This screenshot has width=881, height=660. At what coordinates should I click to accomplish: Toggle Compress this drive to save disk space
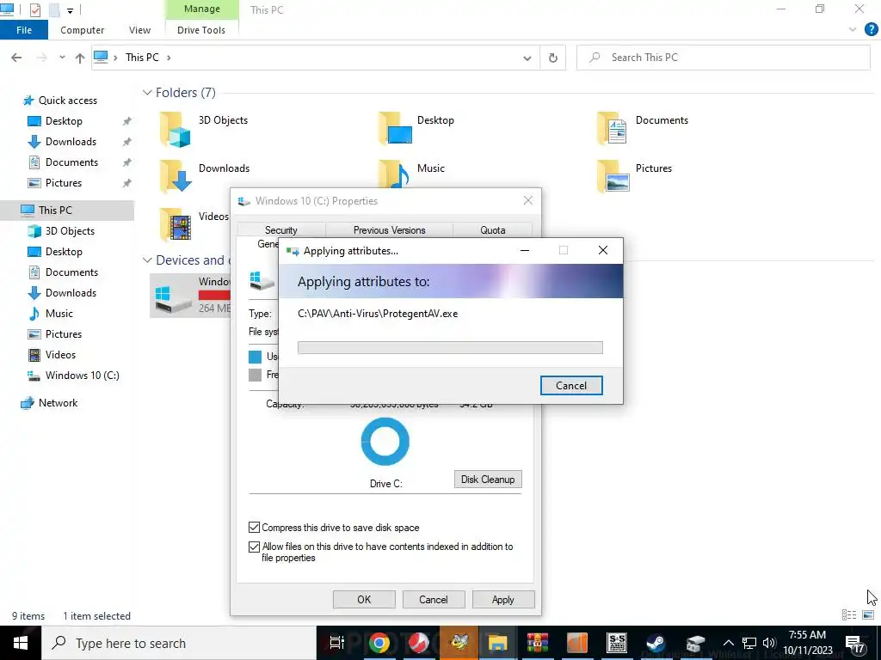pyautogui.click(x=254, y=528)
